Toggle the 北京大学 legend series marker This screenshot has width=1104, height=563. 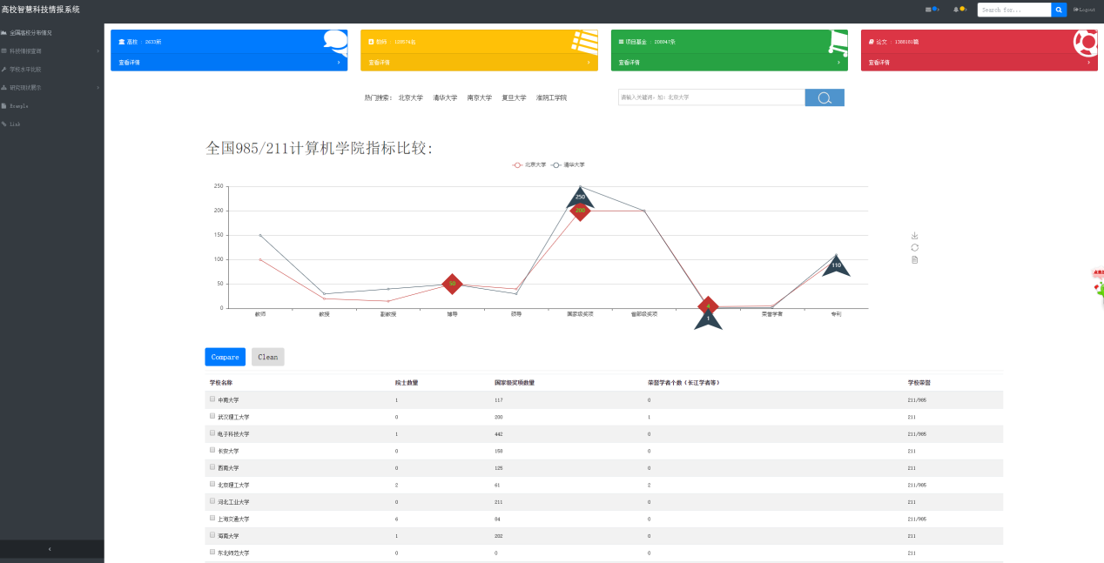[x=518, y=164]
